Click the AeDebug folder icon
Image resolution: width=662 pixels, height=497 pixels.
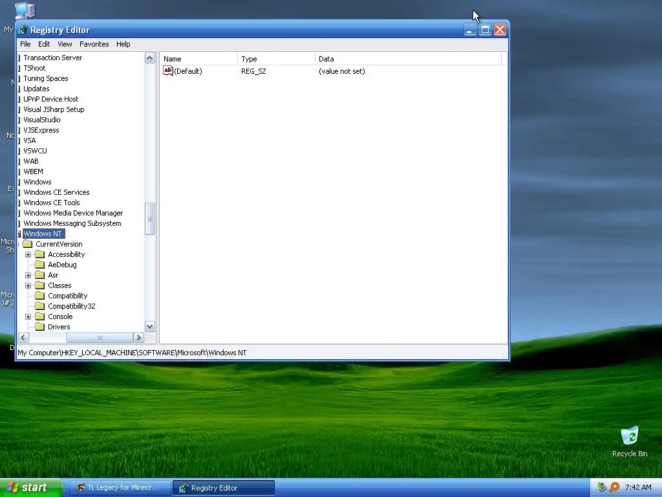tap(39, 265)
